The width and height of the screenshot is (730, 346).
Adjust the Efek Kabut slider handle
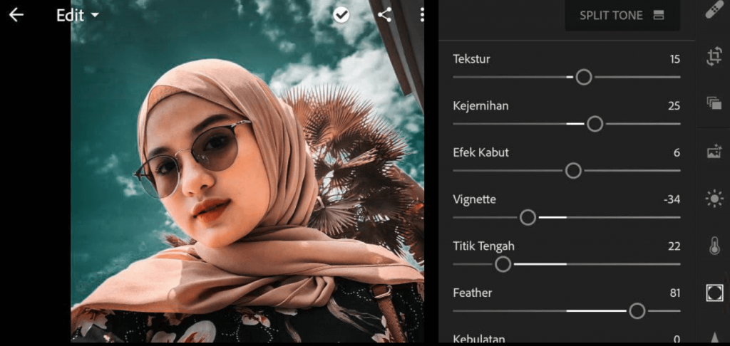point(574,171)
